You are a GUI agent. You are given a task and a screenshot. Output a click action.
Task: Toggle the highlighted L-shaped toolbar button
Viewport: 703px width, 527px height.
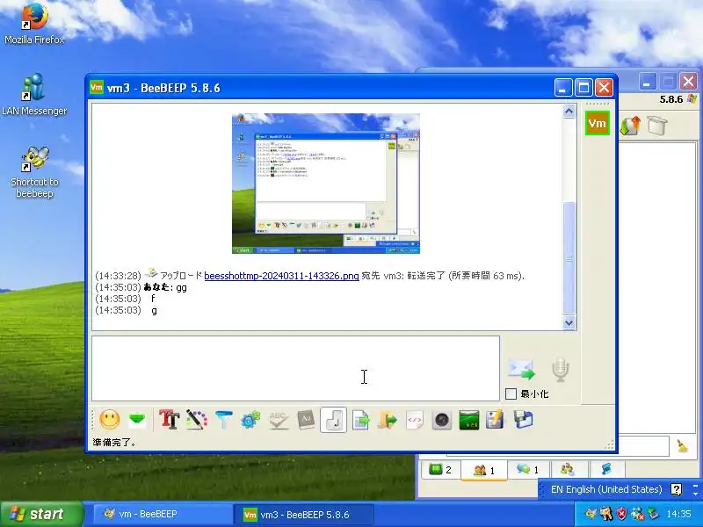pyautogui.click(x=333, y=420)
